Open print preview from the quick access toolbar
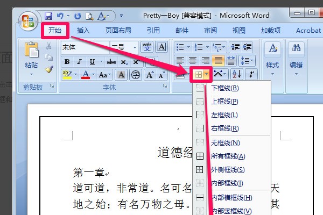Screen dimensions: 323x215 (89, 16)
